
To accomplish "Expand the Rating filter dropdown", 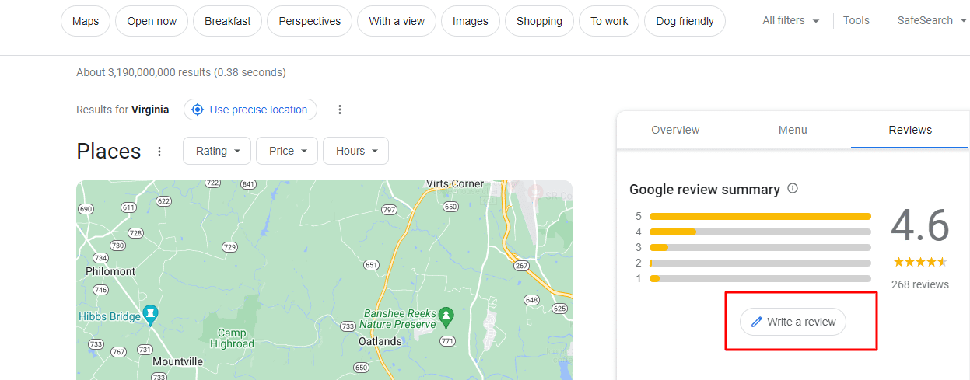I will click(x=217, y=151).
